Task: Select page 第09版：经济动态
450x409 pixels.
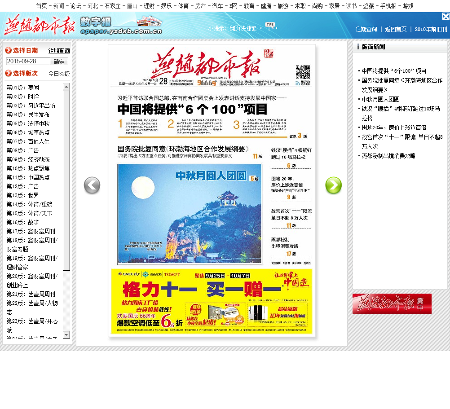Action: [28, 159]
